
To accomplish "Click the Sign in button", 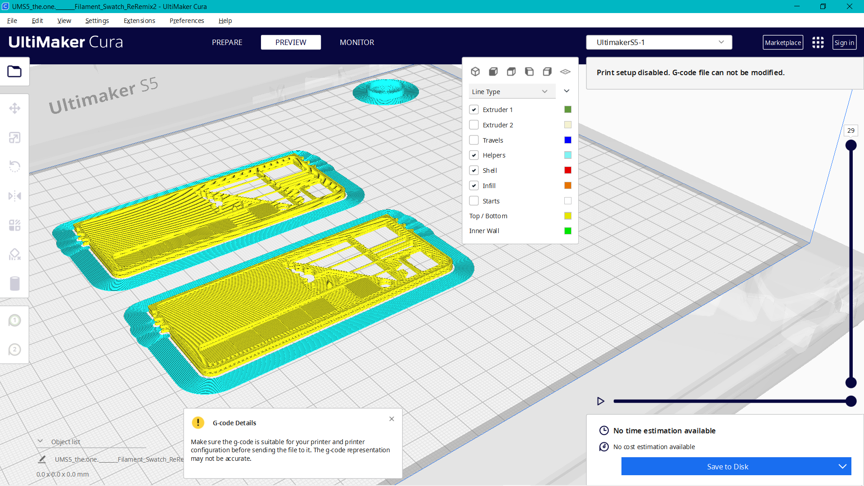I will pyautogui.click(x=844, y=43).
